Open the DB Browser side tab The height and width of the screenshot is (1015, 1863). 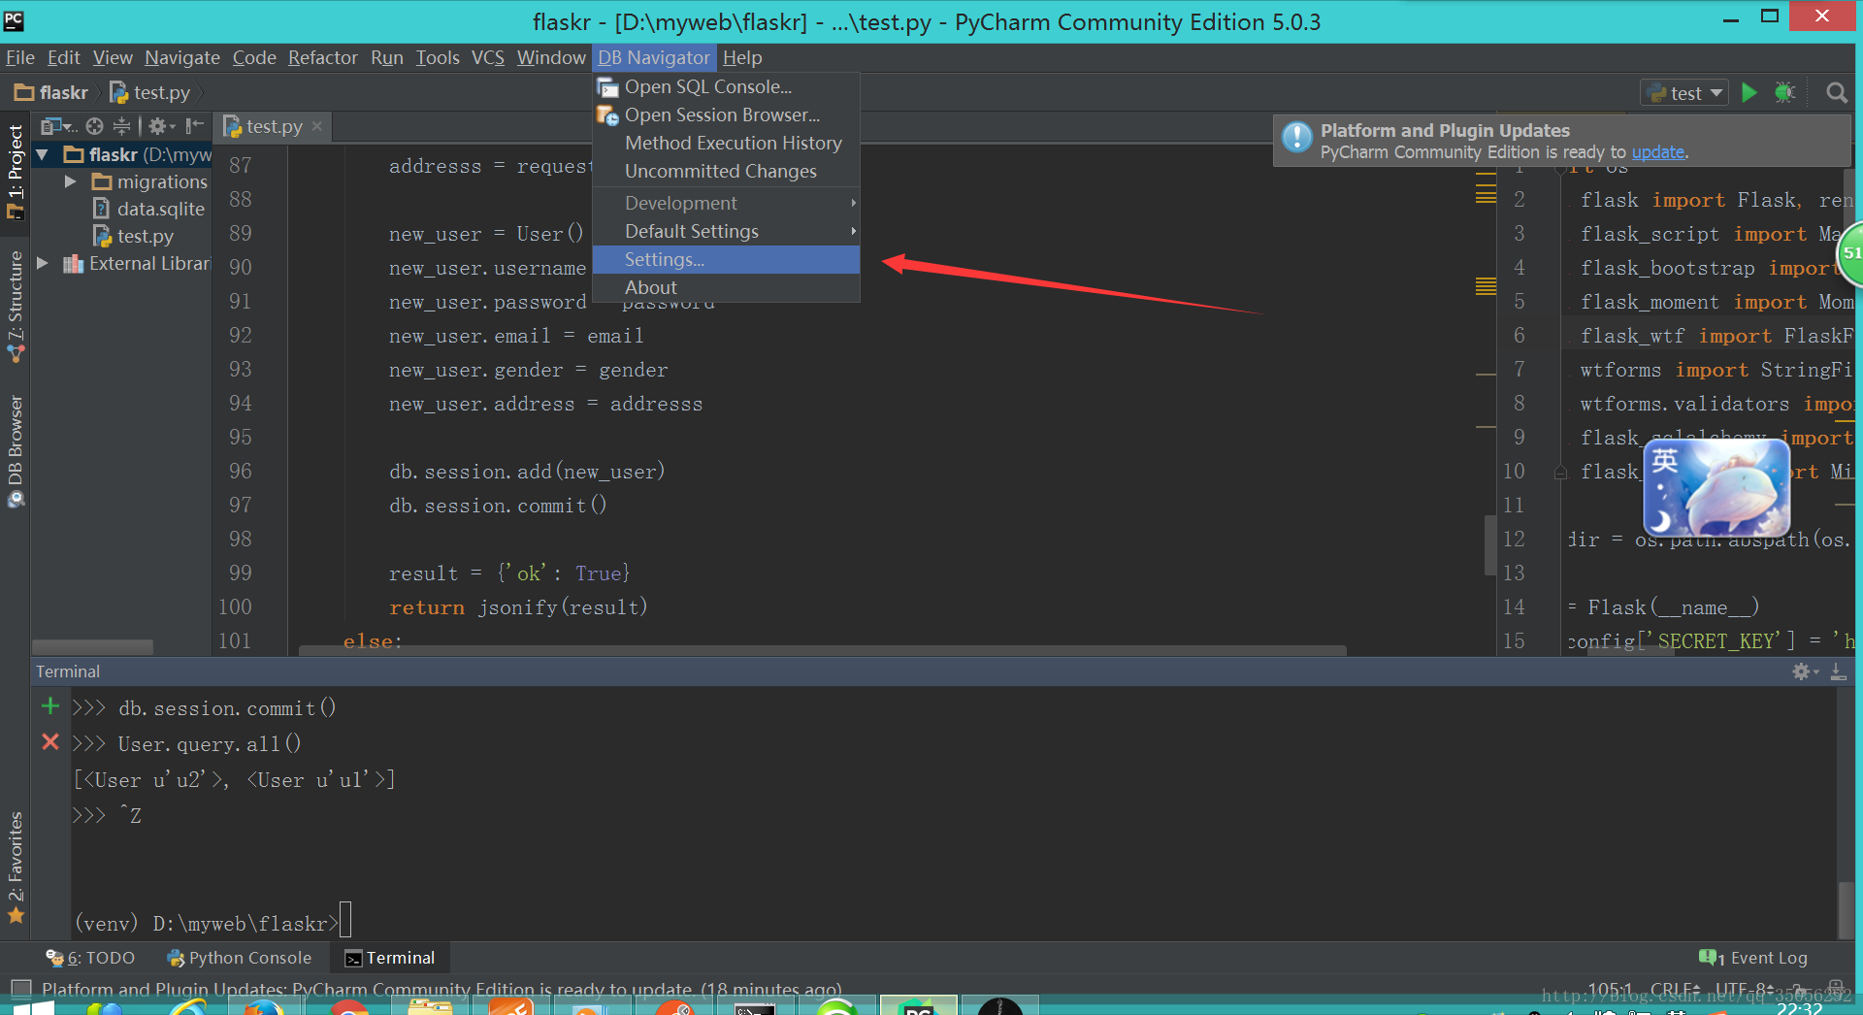(x=15, y=450)
